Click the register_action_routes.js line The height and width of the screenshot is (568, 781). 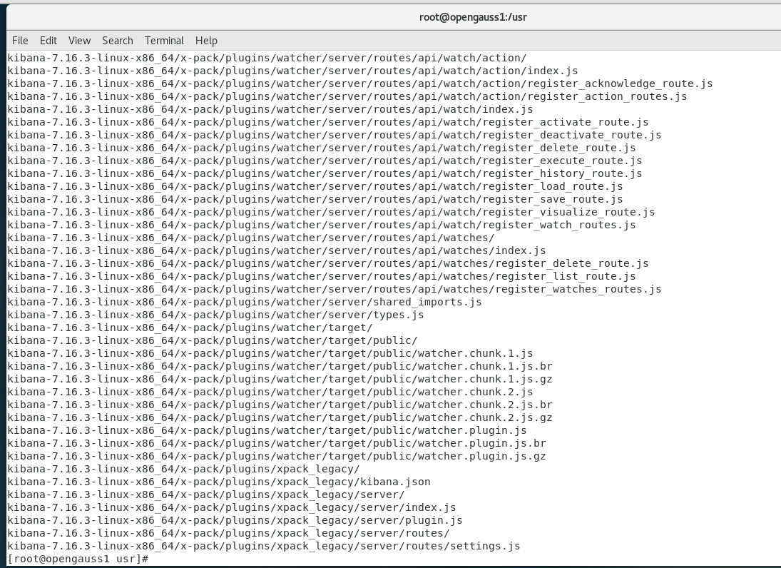click(347, 96)
